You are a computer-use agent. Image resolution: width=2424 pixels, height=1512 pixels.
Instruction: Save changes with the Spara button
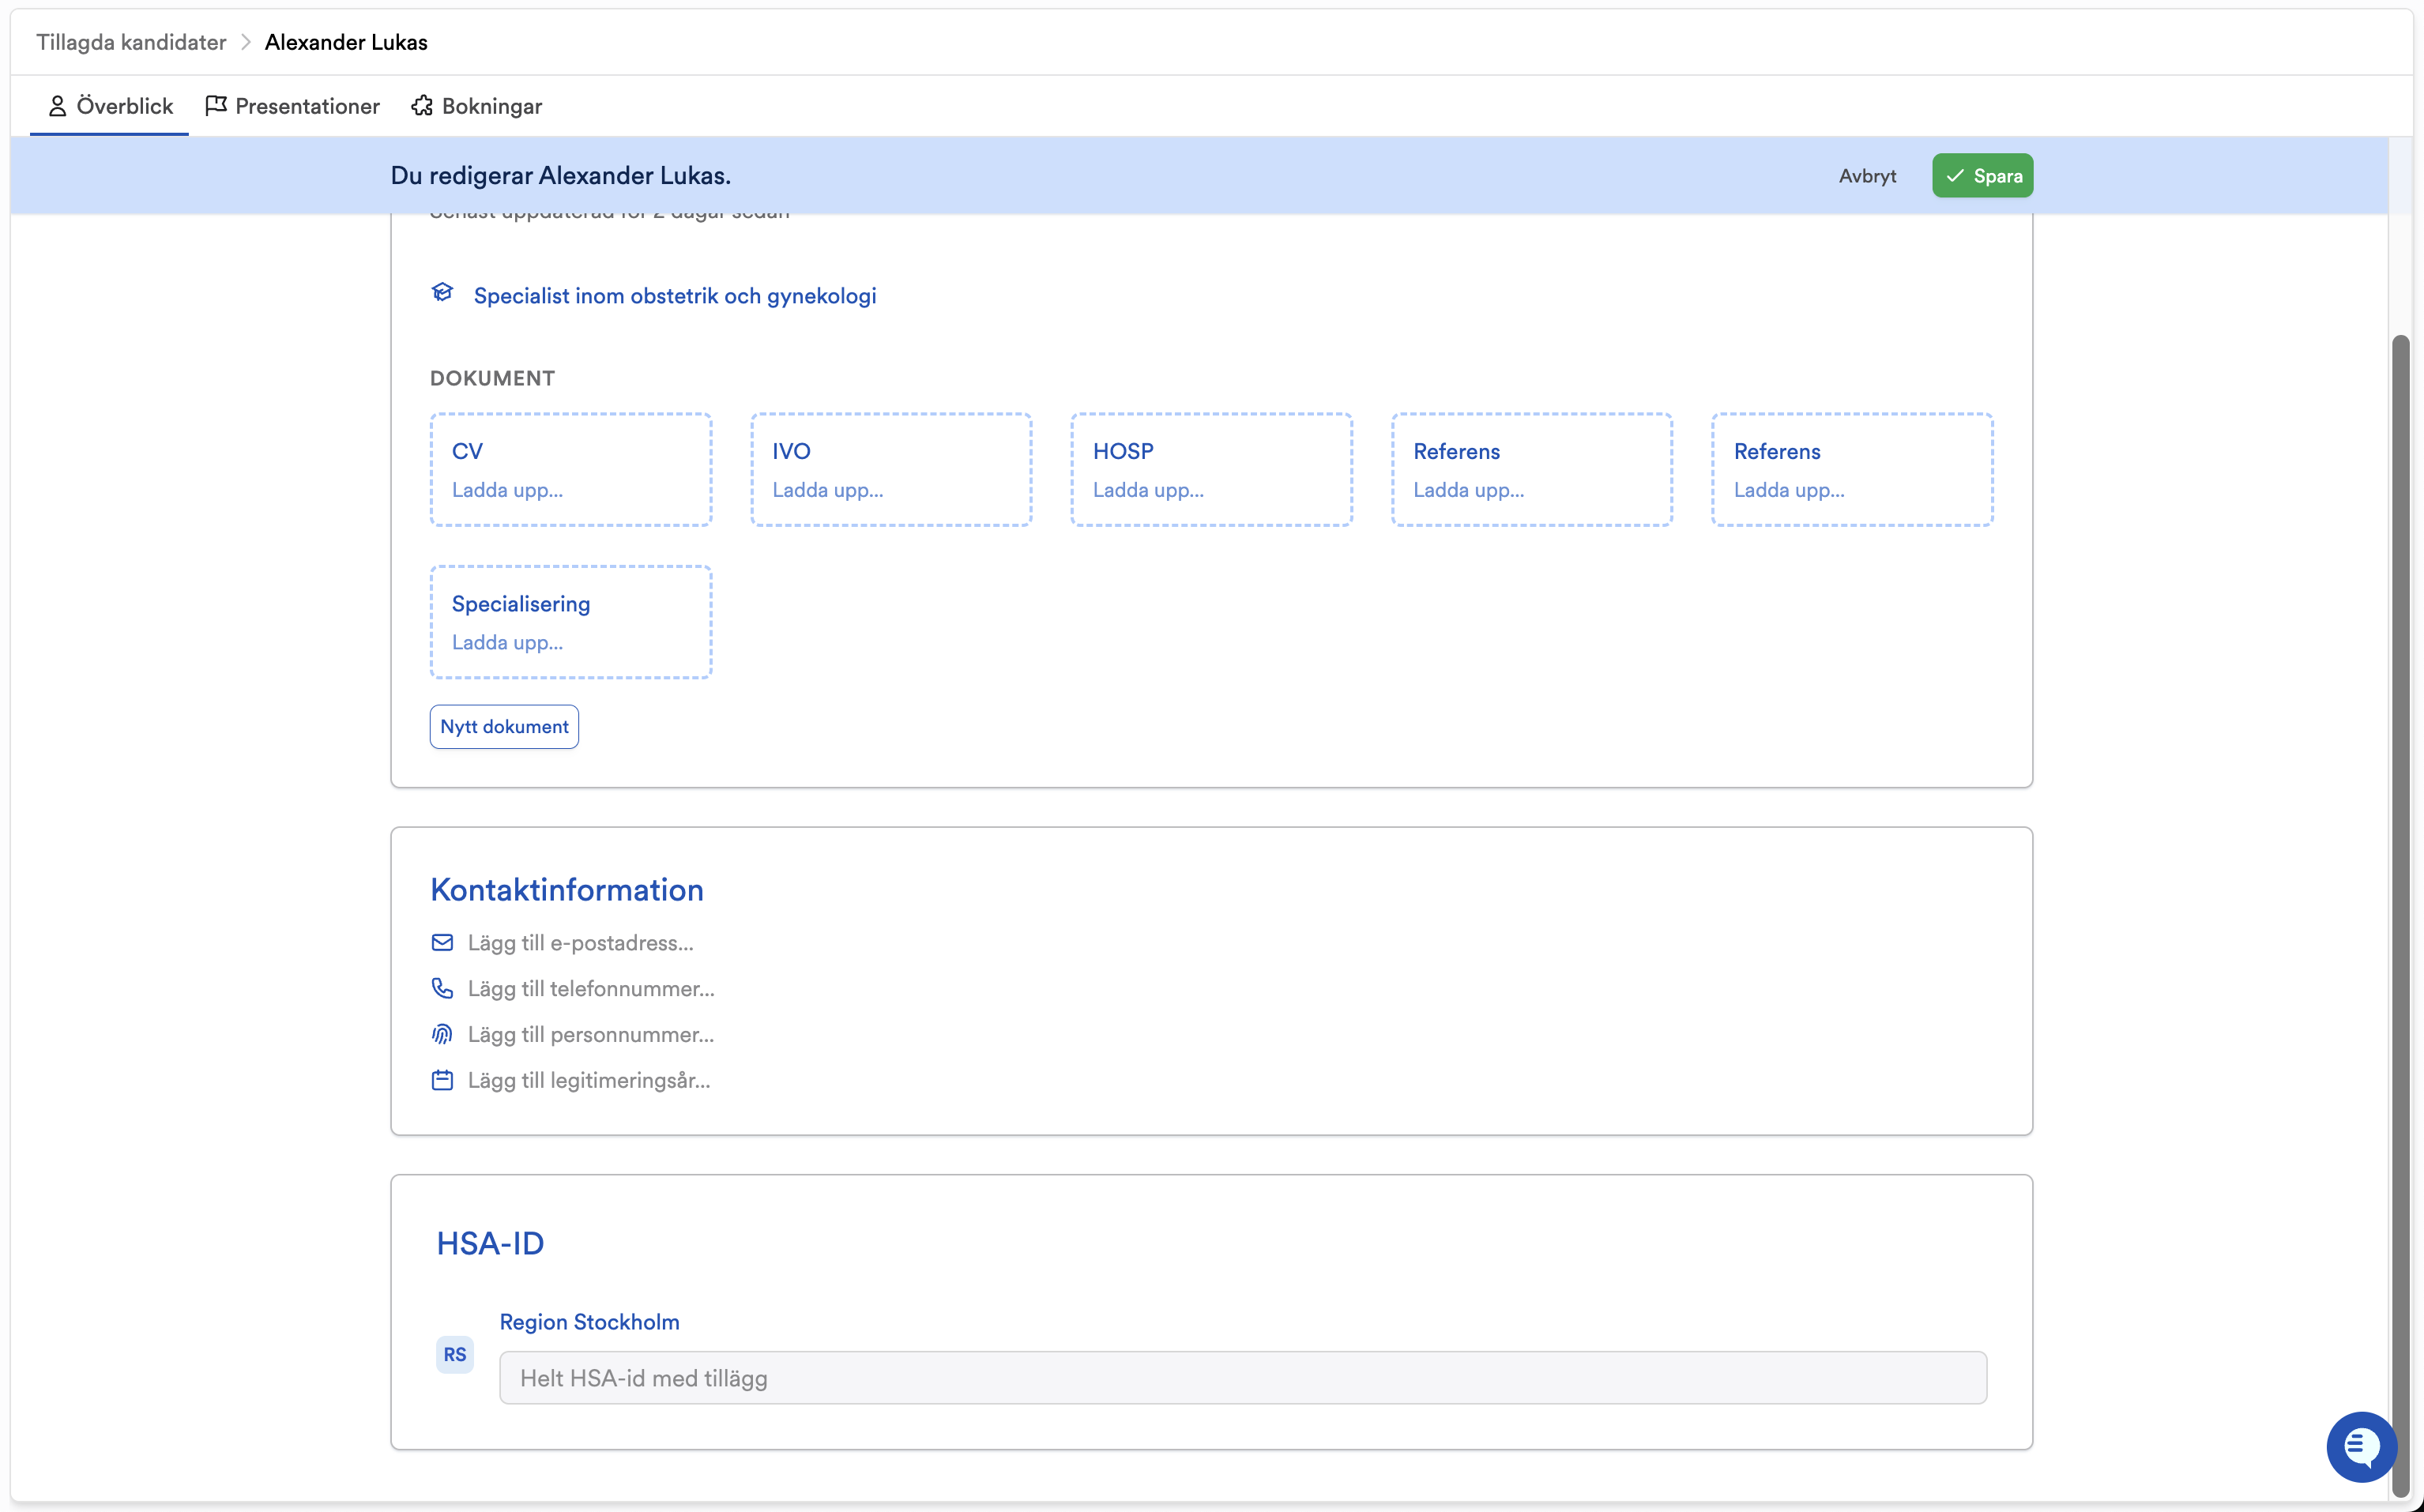[1982, 176]
